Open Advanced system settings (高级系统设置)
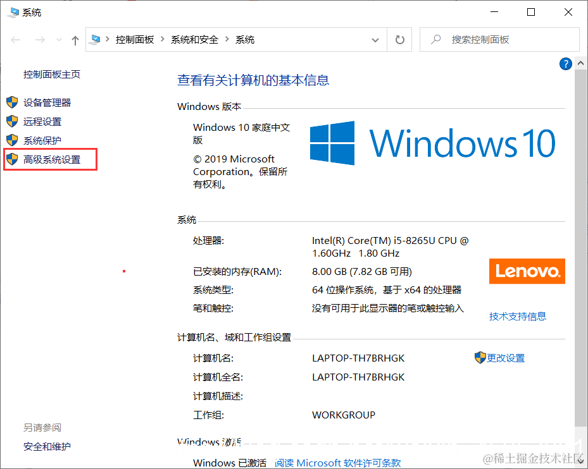 coord(52,159)
